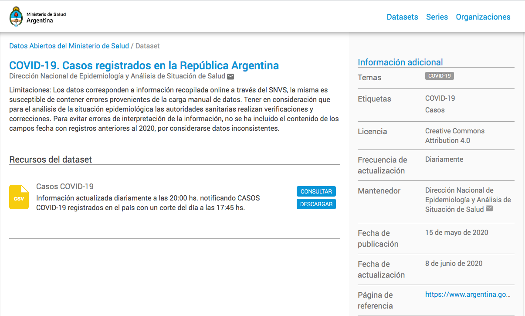Open the Datasets menu item
Screen dimensions: 525x316
tap(402, 17)
